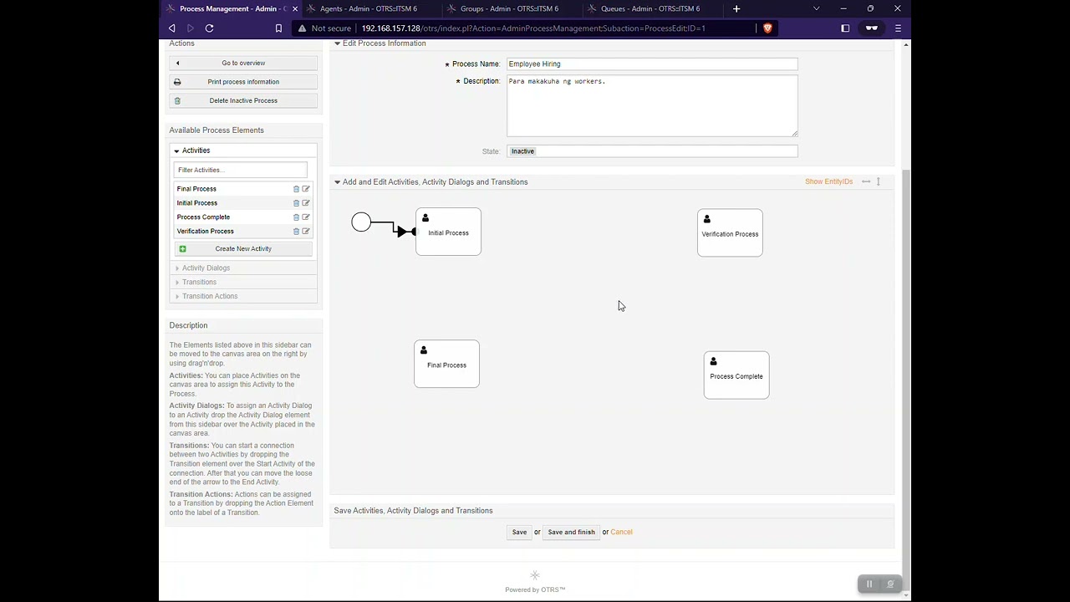Screen dimensions: 1070x602
Task: Click the user icon in Final Process box
Action: (x=424, y=350)
